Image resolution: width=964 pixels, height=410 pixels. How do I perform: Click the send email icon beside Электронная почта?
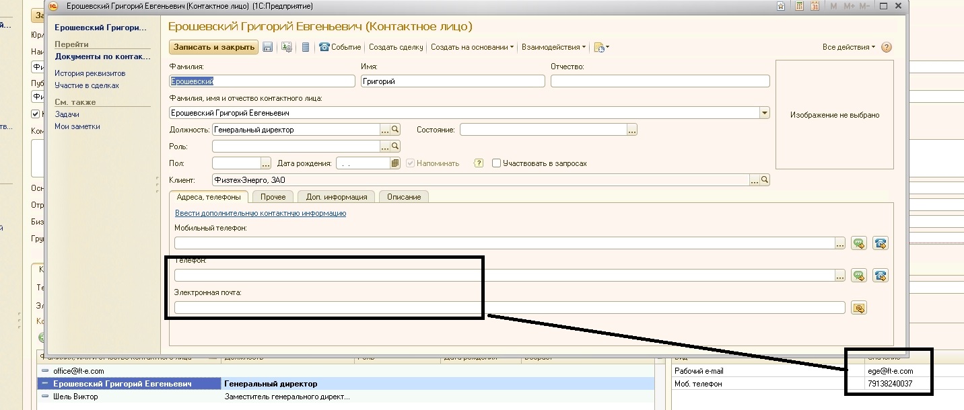(858, 308)
